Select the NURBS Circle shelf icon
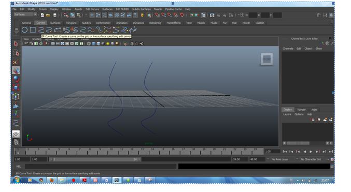 pos(24,29)
